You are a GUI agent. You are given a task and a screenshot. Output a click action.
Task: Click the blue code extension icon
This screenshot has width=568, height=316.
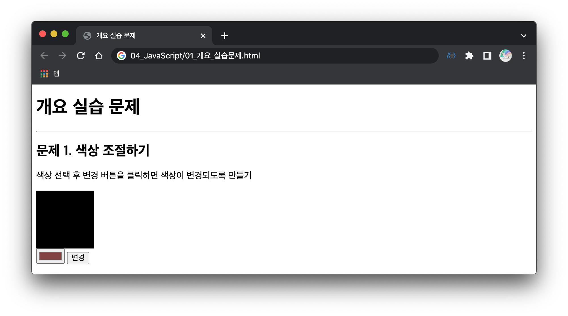point(451,56)
